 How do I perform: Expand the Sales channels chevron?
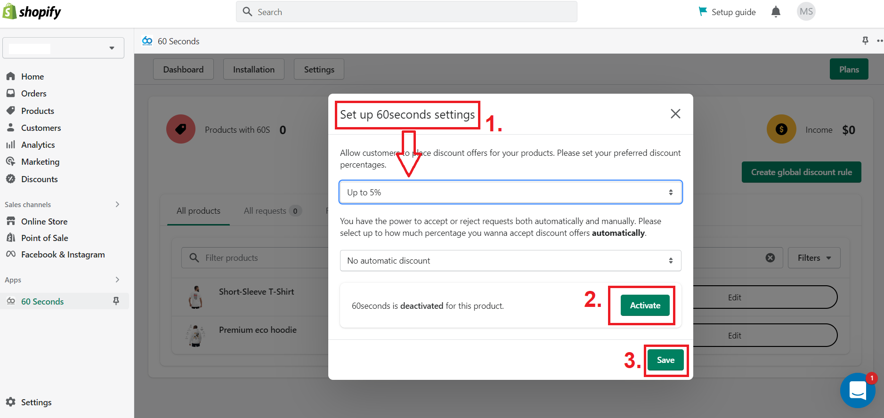coord(117,204)
